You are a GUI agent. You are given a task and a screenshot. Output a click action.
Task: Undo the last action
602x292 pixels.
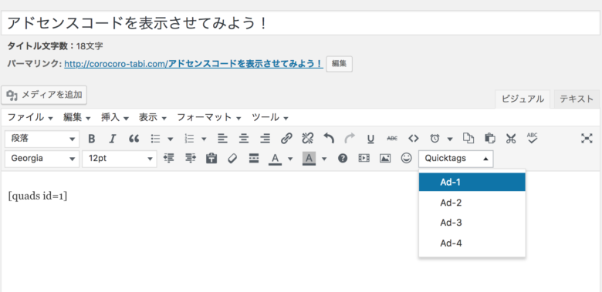(x=329, y=139)
